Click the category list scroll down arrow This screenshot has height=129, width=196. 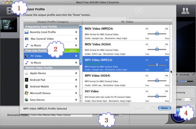click(x=81, y=101)
